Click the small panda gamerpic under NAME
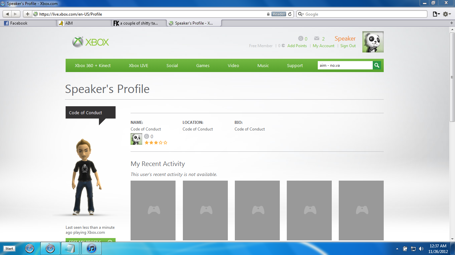The image size is (455, 255). [x=136, y=139]
